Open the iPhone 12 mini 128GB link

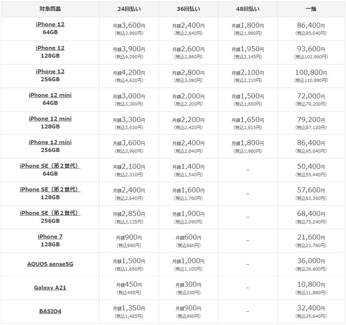point(50,119)
